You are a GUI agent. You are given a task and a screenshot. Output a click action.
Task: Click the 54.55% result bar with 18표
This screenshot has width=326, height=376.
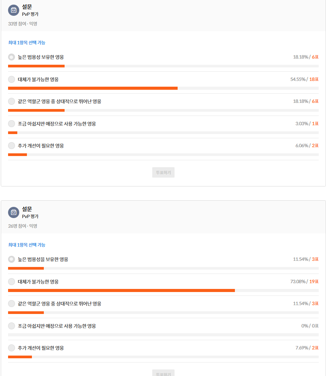click(163, 88)
